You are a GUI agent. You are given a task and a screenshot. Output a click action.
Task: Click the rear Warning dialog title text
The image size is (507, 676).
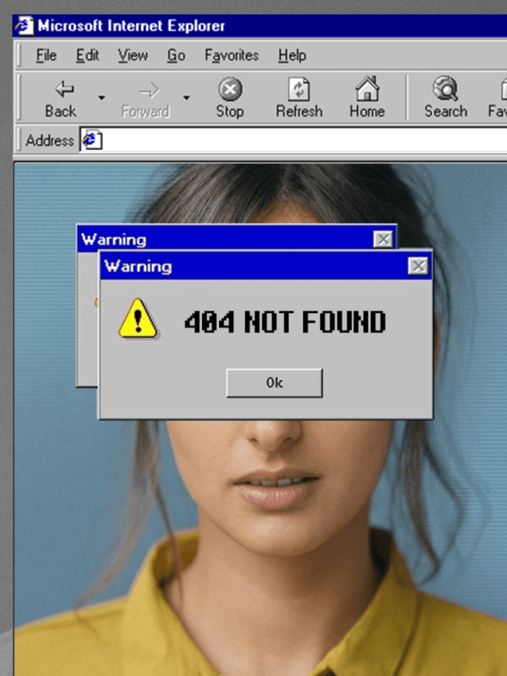[114, 240]
